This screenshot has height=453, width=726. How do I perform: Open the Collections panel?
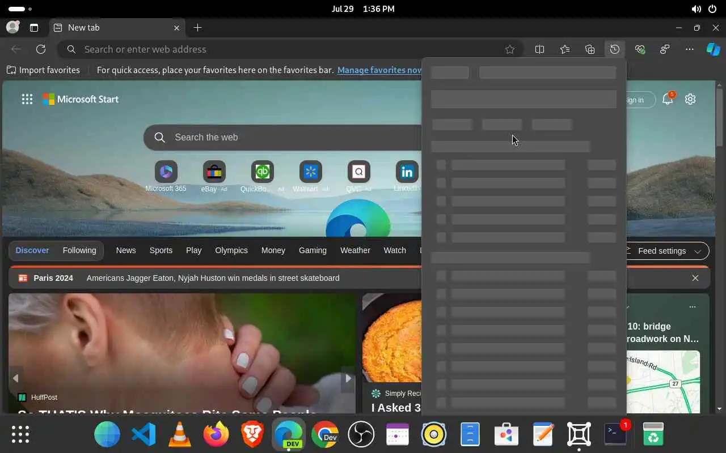(x=590, y=49)
